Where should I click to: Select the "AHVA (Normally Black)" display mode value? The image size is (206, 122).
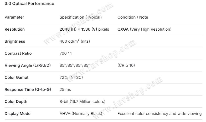[81, 114]
